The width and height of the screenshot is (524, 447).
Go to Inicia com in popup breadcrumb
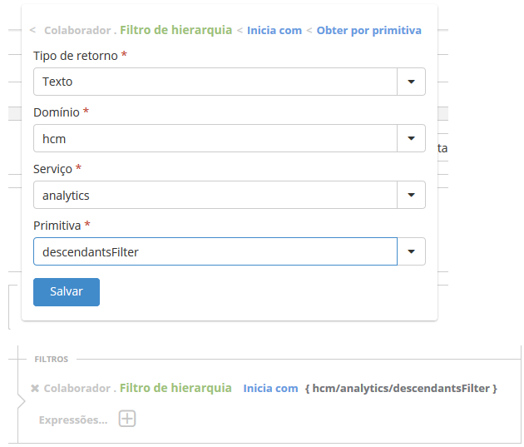(x=274, y=30)
